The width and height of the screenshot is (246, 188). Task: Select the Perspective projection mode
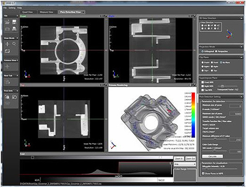click(x=216, y=51)
